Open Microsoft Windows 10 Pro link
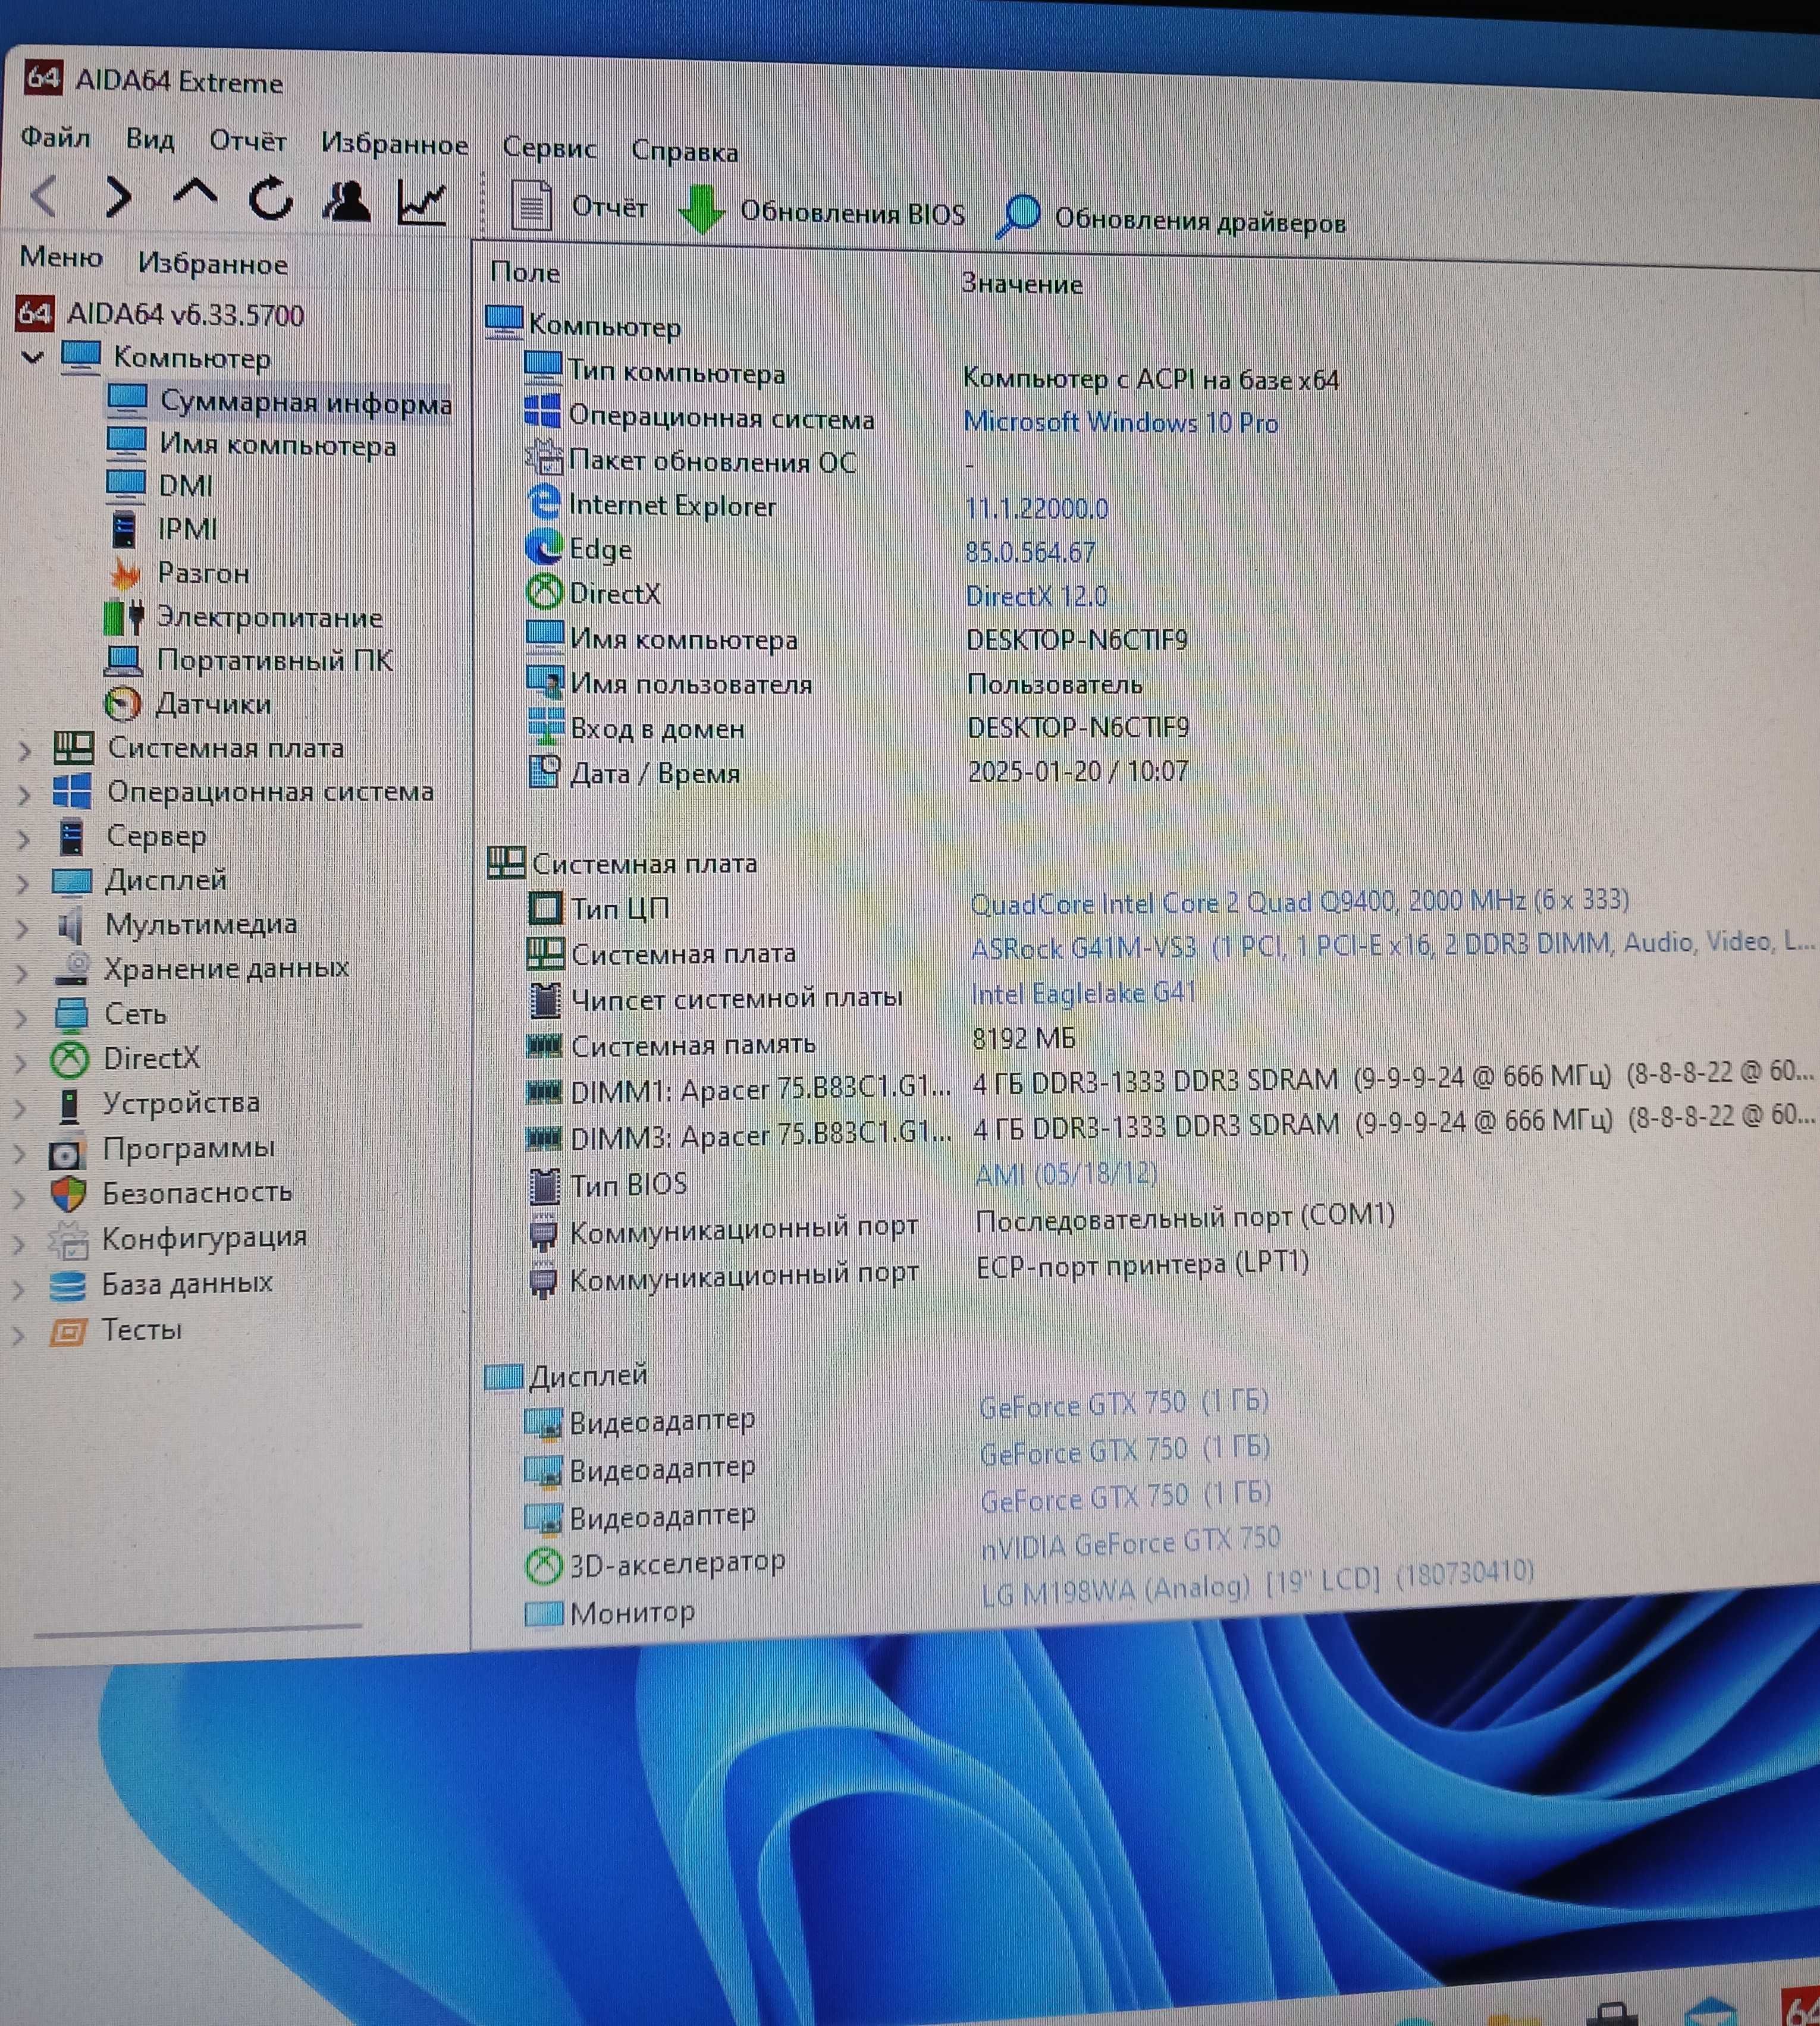Image resolution: width=1820 pixels, height=2026 pixels. 1121,423
